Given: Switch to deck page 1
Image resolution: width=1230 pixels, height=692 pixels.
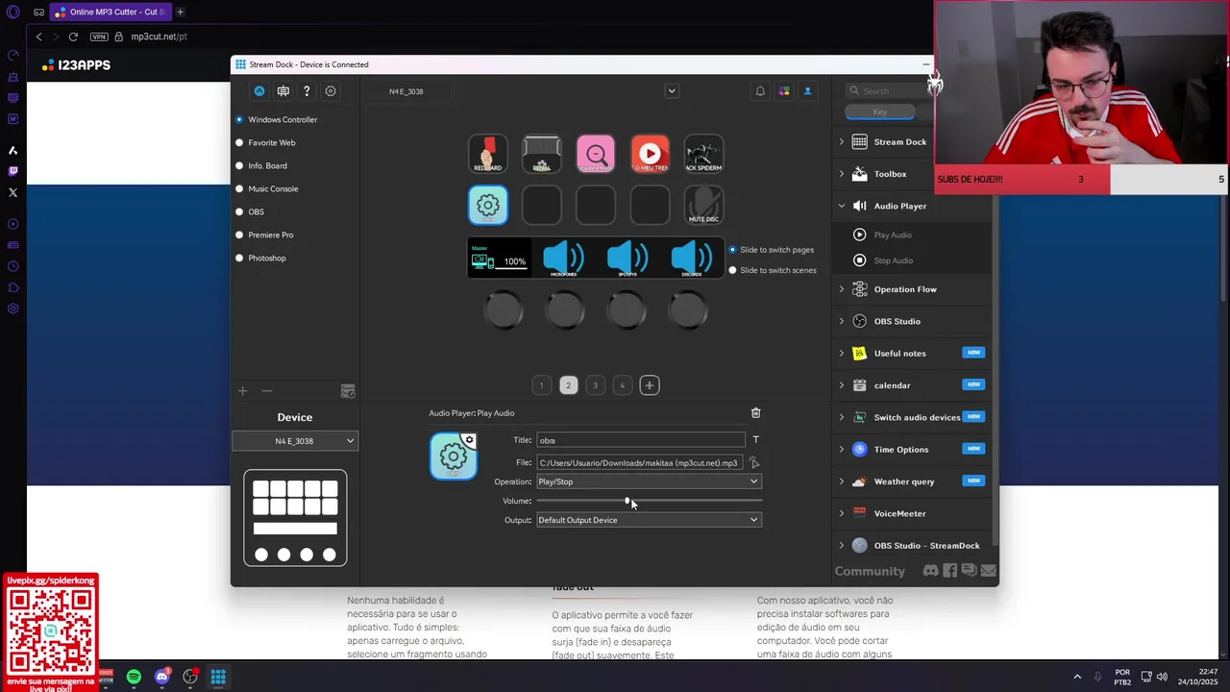Looking at the screenshot, I should [541, 385].
